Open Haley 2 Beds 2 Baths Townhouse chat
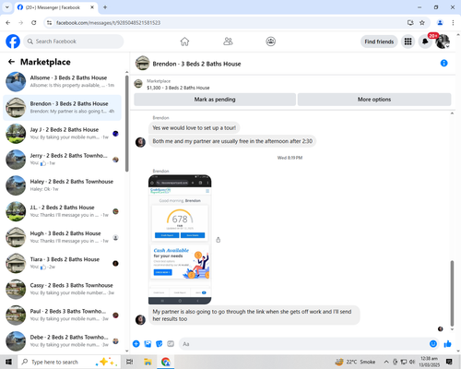The image size is (461, 369). pyautogui.click(x=62, y=185)
